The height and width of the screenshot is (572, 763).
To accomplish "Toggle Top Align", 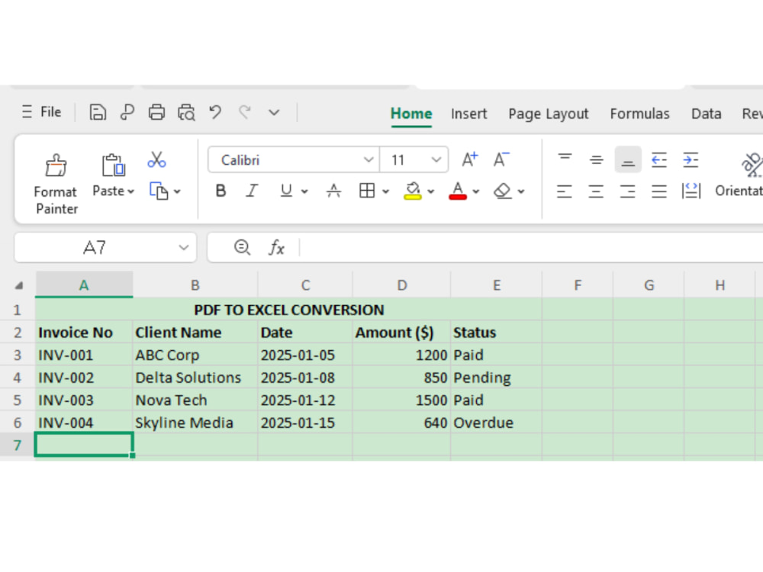I will click(x=565, y=159).
